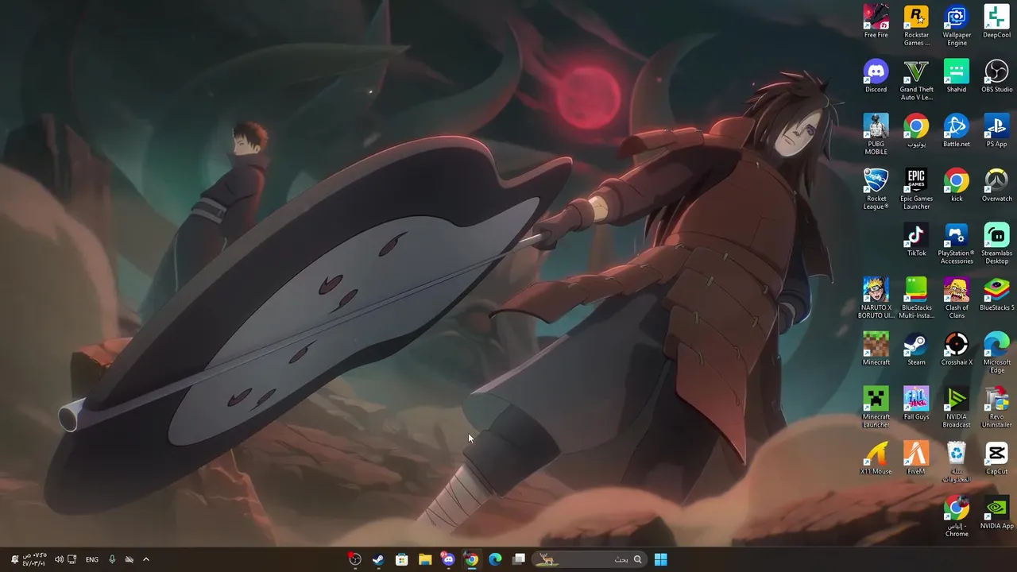This screenshot has height=572, width=1017.
Task: Select the Epic Games Launcher icon
Action: tap(916, 190)
